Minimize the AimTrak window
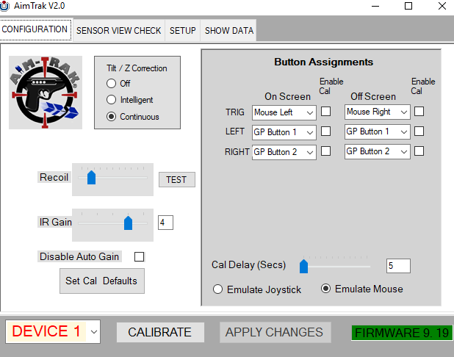Image resolution: width=454 pixels, height=357 pixels. [375, 6]
